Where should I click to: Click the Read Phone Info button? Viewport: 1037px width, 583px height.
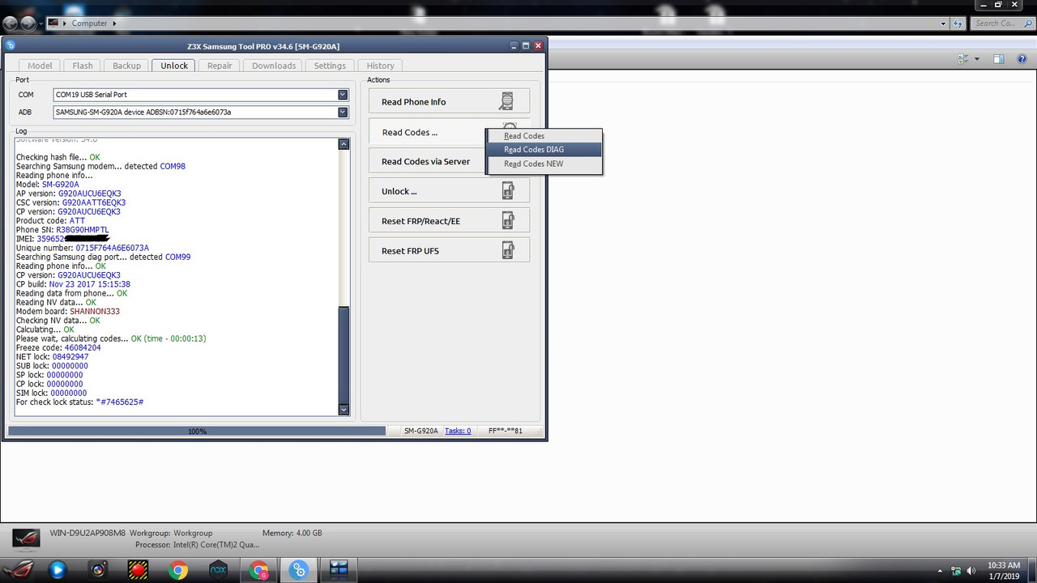pos(449,101)
